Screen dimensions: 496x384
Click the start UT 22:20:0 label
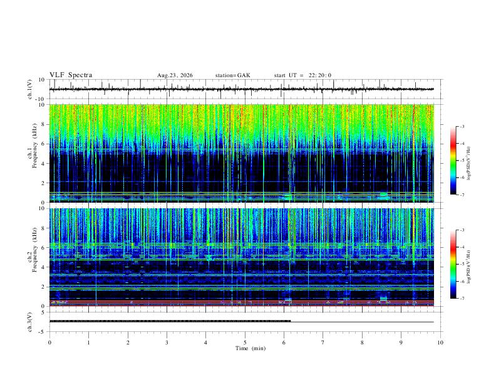[302, 75]
